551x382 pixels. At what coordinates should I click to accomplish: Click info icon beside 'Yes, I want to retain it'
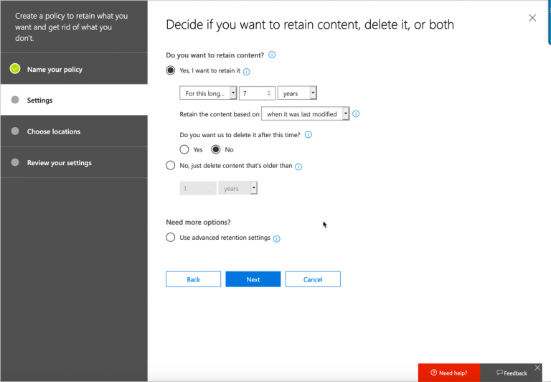247,72
